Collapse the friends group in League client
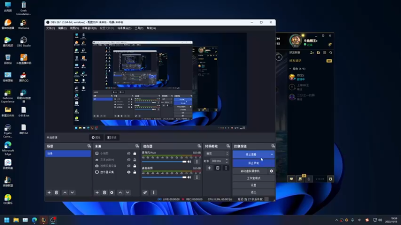 pyautogui.click(x=290, y=68)
